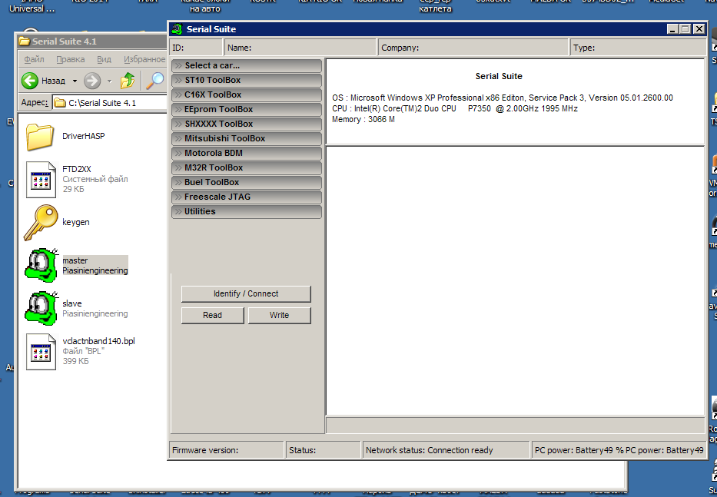The image size is (717, 497).
Task: Open the Back history dropdown arrow
Action: click(75, 81)
